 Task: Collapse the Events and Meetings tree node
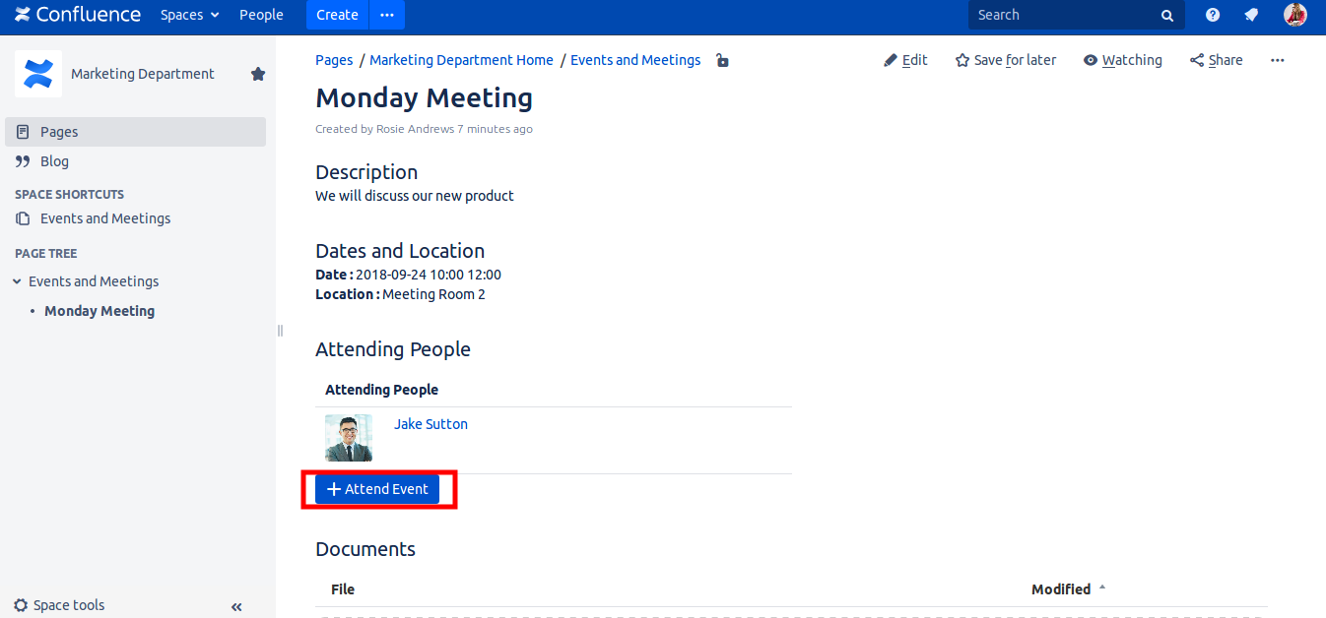17,281
